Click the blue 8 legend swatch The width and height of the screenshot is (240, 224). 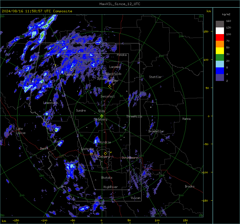[220, 71]
